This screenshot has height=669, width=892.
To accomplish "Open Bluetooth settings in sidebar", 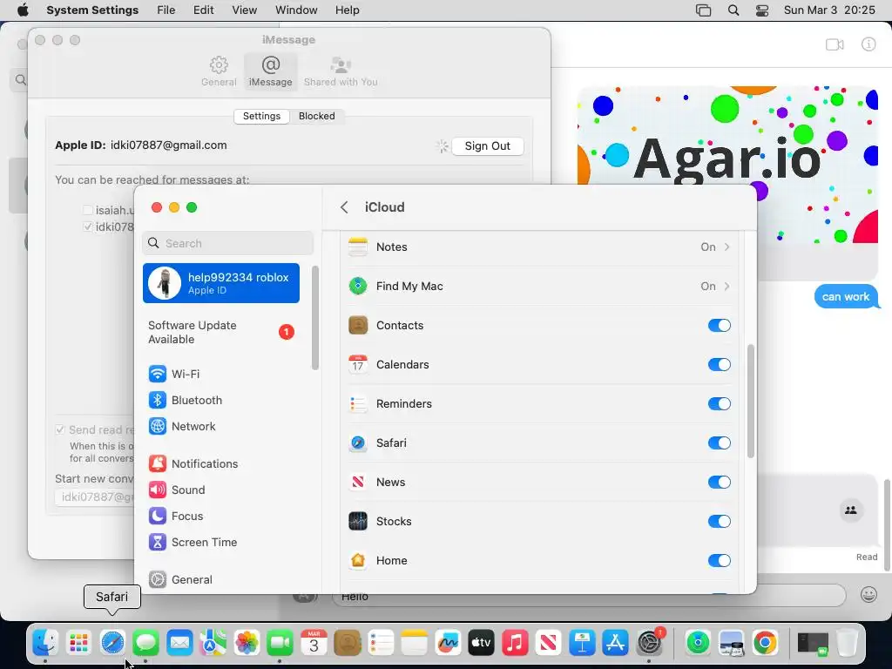I will (221, 400).
